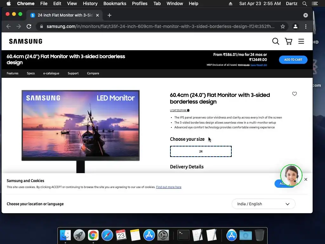Image resolution: width=325 pixels, height=244 pixels.
Task: Close the cookie banner with X
Action: 306,179
